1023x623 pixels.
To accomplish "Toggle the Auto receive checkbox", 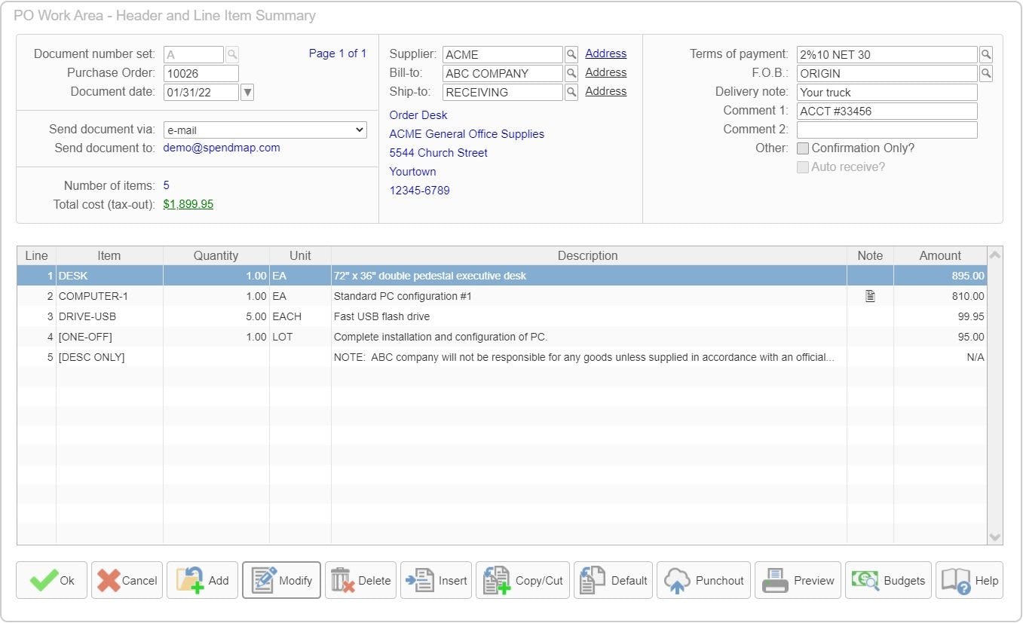I will (803, 166).
